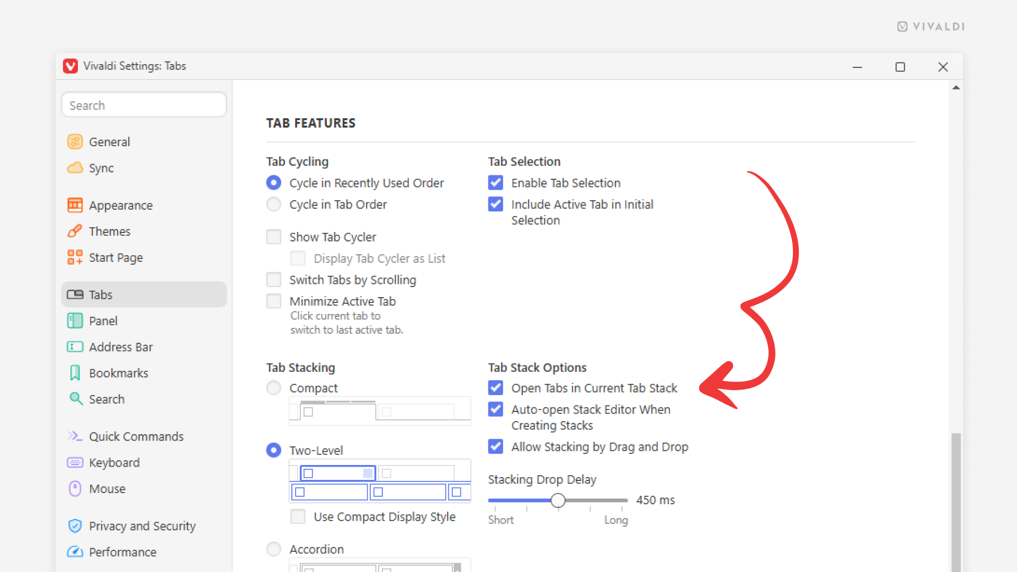Click the Tabs icon in sidebar
This screenshot has width=1017, height=572.
75,294
